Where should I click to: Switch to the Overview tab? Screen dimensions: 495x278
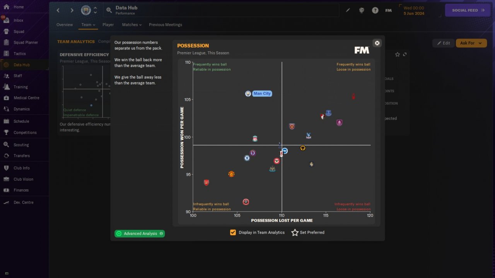65,25
